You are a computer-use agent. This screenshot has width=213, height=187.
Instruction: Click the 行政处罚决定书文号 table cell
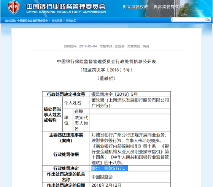tap(66, 94)
